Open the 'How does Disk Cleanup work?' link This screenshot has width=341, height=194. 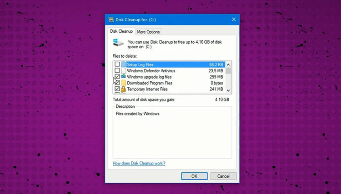(139, 164)
